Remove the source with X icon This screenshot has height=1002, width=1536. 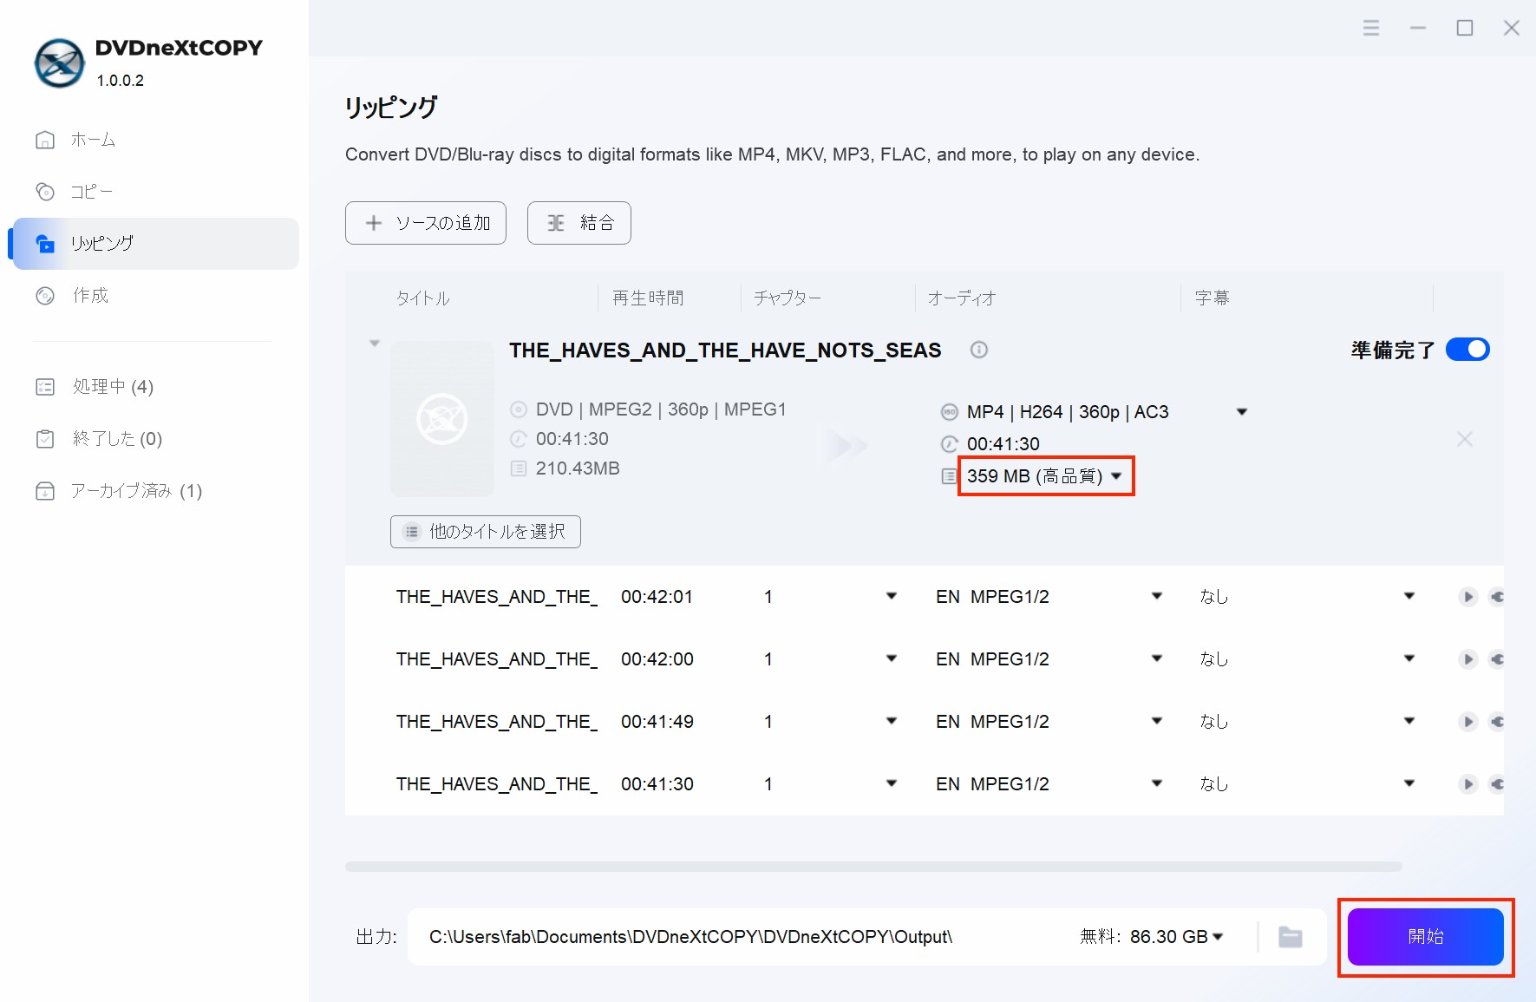click(1465, 439)
